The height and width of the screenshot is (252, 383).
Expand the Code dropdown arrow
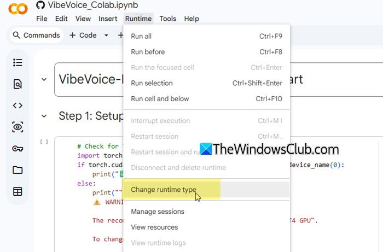click(106, 36)
